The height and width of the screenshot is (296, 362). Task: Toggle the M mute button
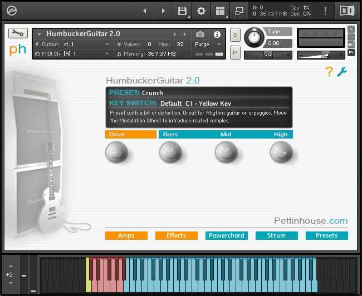235,53
